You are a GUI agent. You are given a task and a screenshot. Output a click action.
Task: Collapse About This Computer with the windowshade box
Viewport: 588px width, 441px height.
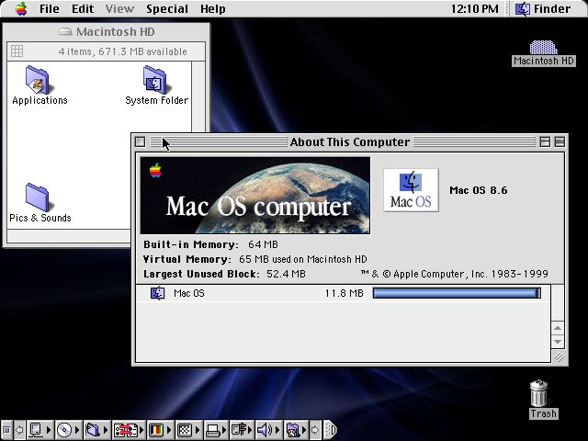[560, 141]
